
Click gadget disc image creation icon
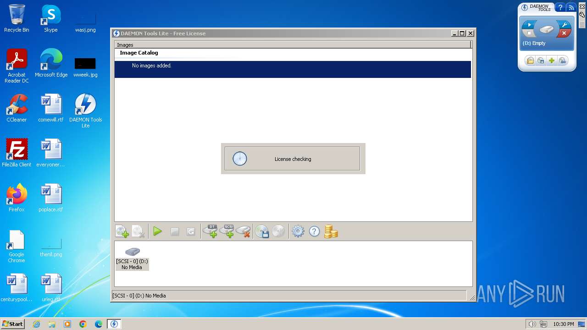(541, 60)
